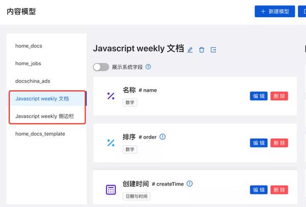Screen dimensions: 306x207
Task: Toggle 展示系统字段 switch
Action: [x=101, y=67]
